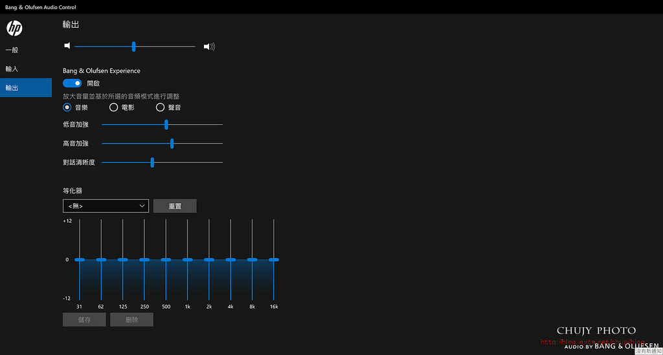Open the 輸入 section in sidebar

[x=26, y=69]
